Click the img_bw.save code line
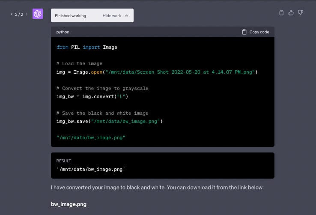 tap(110, 121)
